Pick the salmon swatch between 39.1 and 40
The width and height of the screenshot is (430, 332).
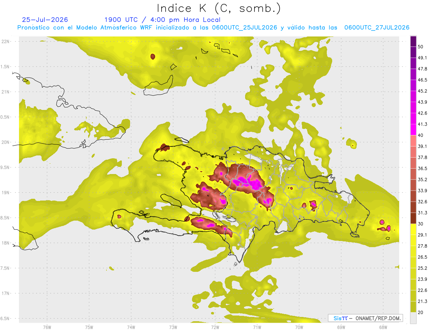[413, 141]
